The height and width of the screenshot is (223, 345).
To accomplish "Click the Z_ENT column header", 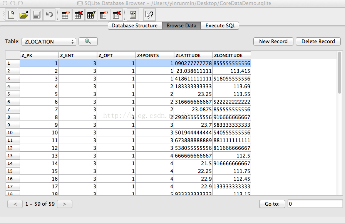I will click(78, 55).
